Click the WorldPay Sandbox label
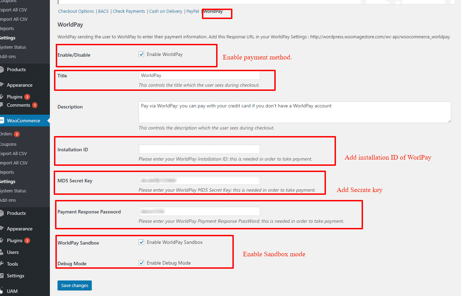461x296 pixels. pyautogui.click(x=78, y=243)
